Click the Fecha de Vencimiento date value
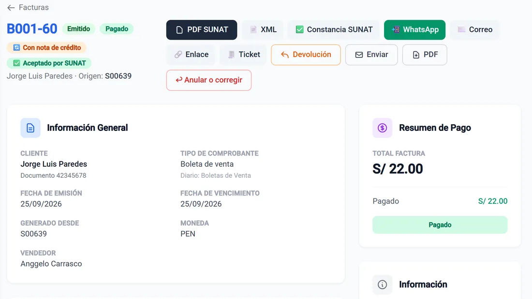The width and height of the screenshot is (532, 299). click(x=201, y=204)
